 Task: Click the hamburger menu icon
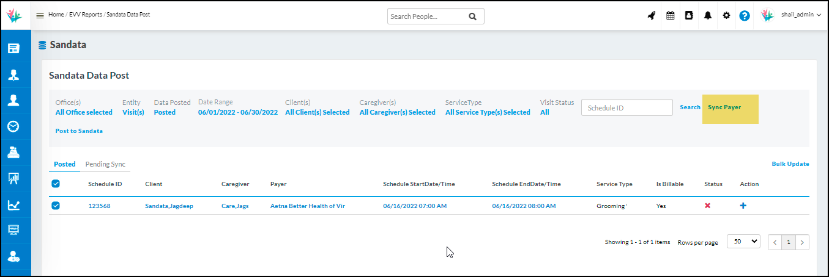coord(40,16)
